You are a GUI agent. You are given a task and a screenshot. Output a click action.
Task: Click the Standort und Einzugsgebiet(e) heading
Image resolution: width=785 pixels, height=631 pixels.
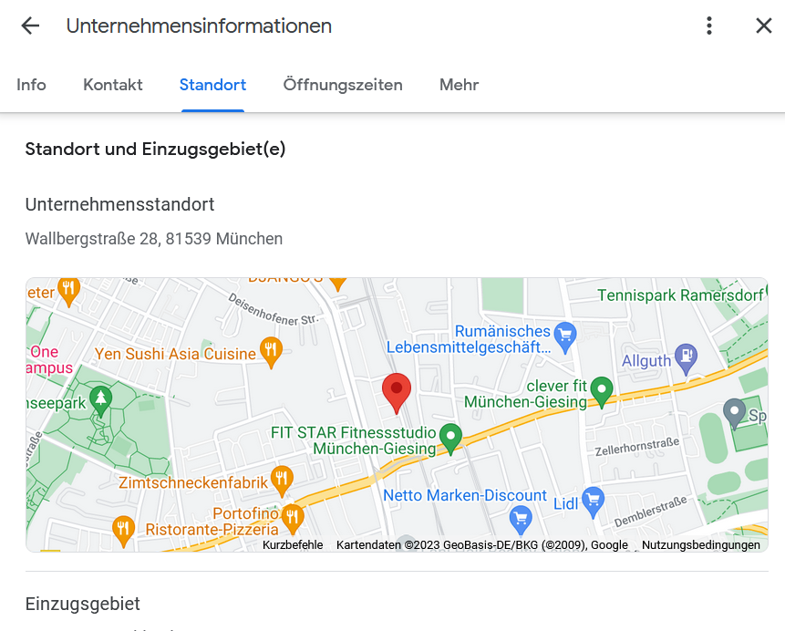(155, 150)
